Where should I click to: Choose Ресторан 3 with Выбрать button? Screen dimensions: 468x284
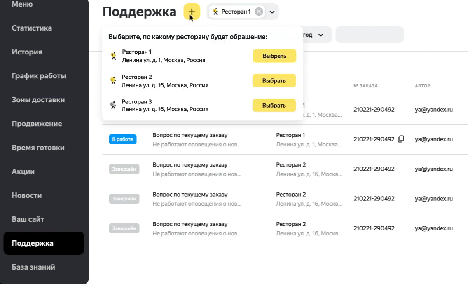point(274,106)
